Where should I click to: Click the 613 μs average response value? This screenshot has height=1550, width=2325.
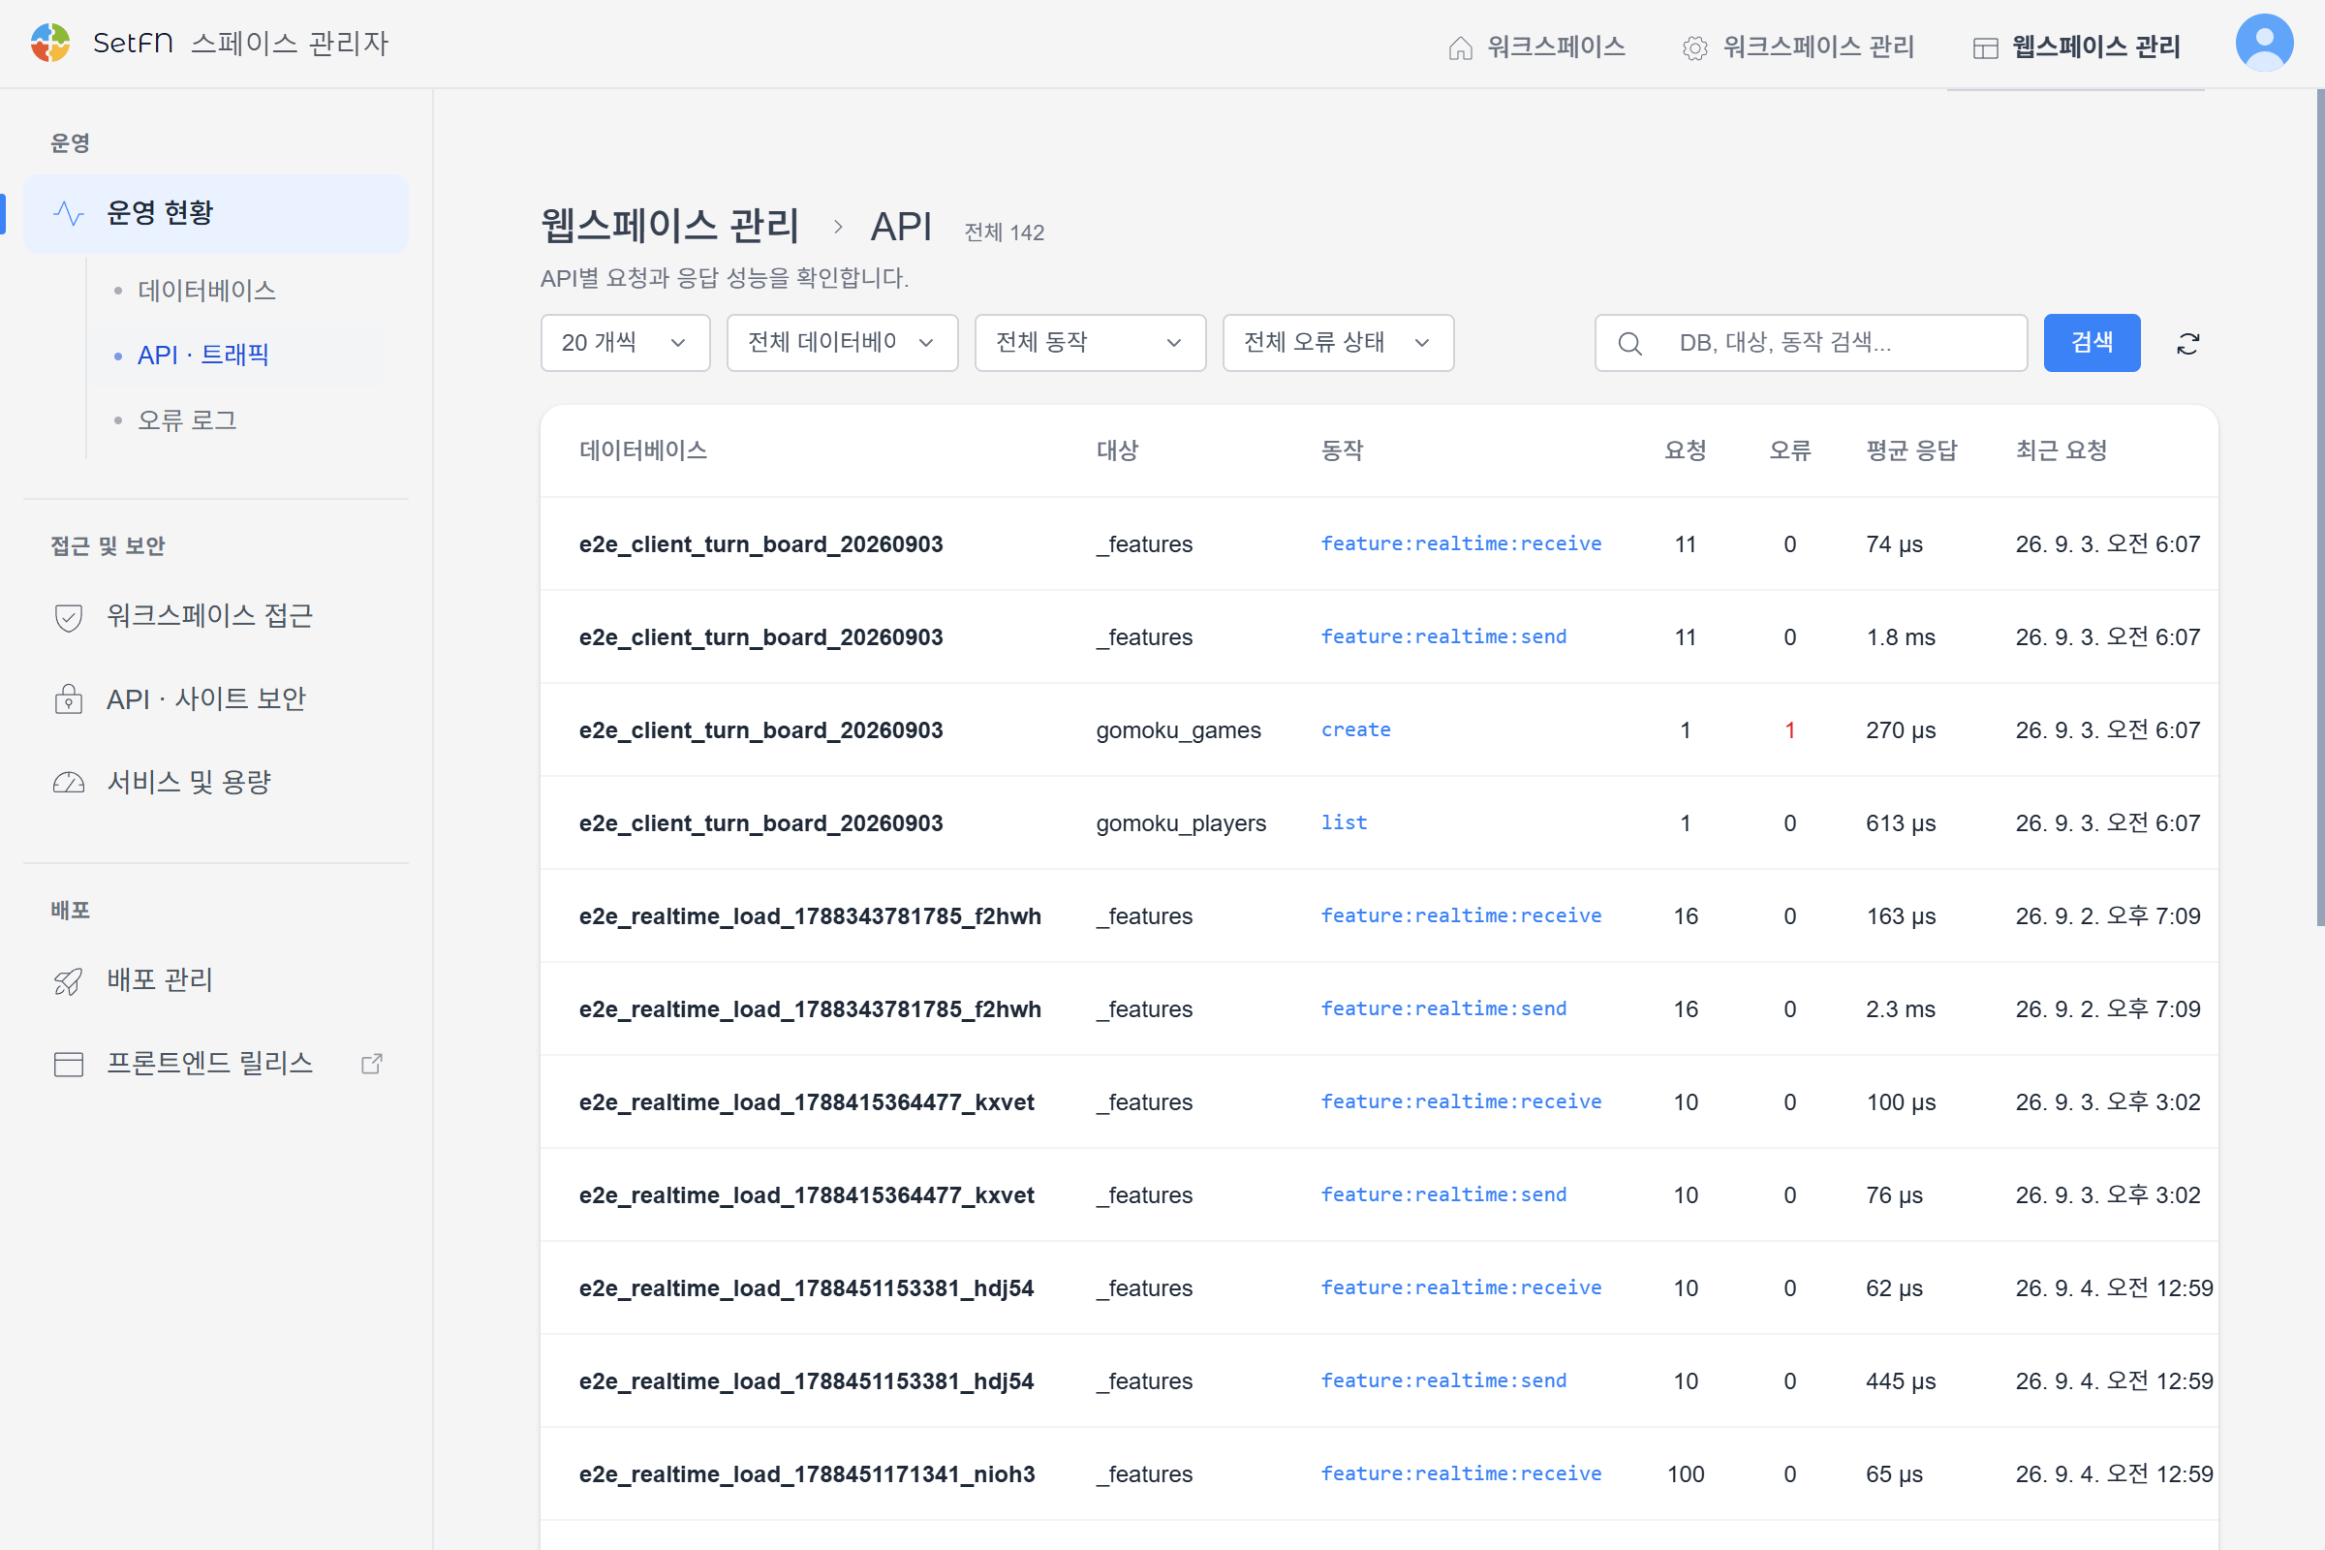1901,823
